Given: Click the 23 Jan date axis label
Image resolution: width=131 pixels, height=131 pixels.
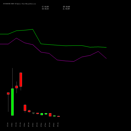Looking at the screenshot, I should 41,125.
